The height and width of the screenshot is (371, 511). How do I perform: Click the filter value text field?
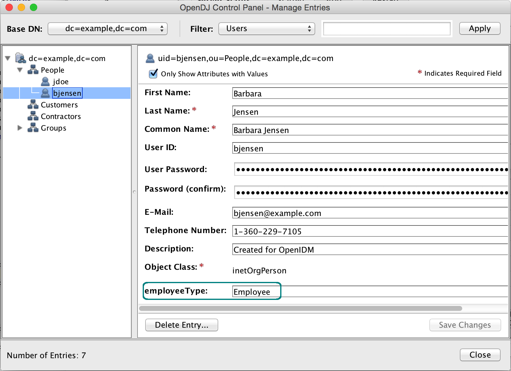click(x=387, y=29)
